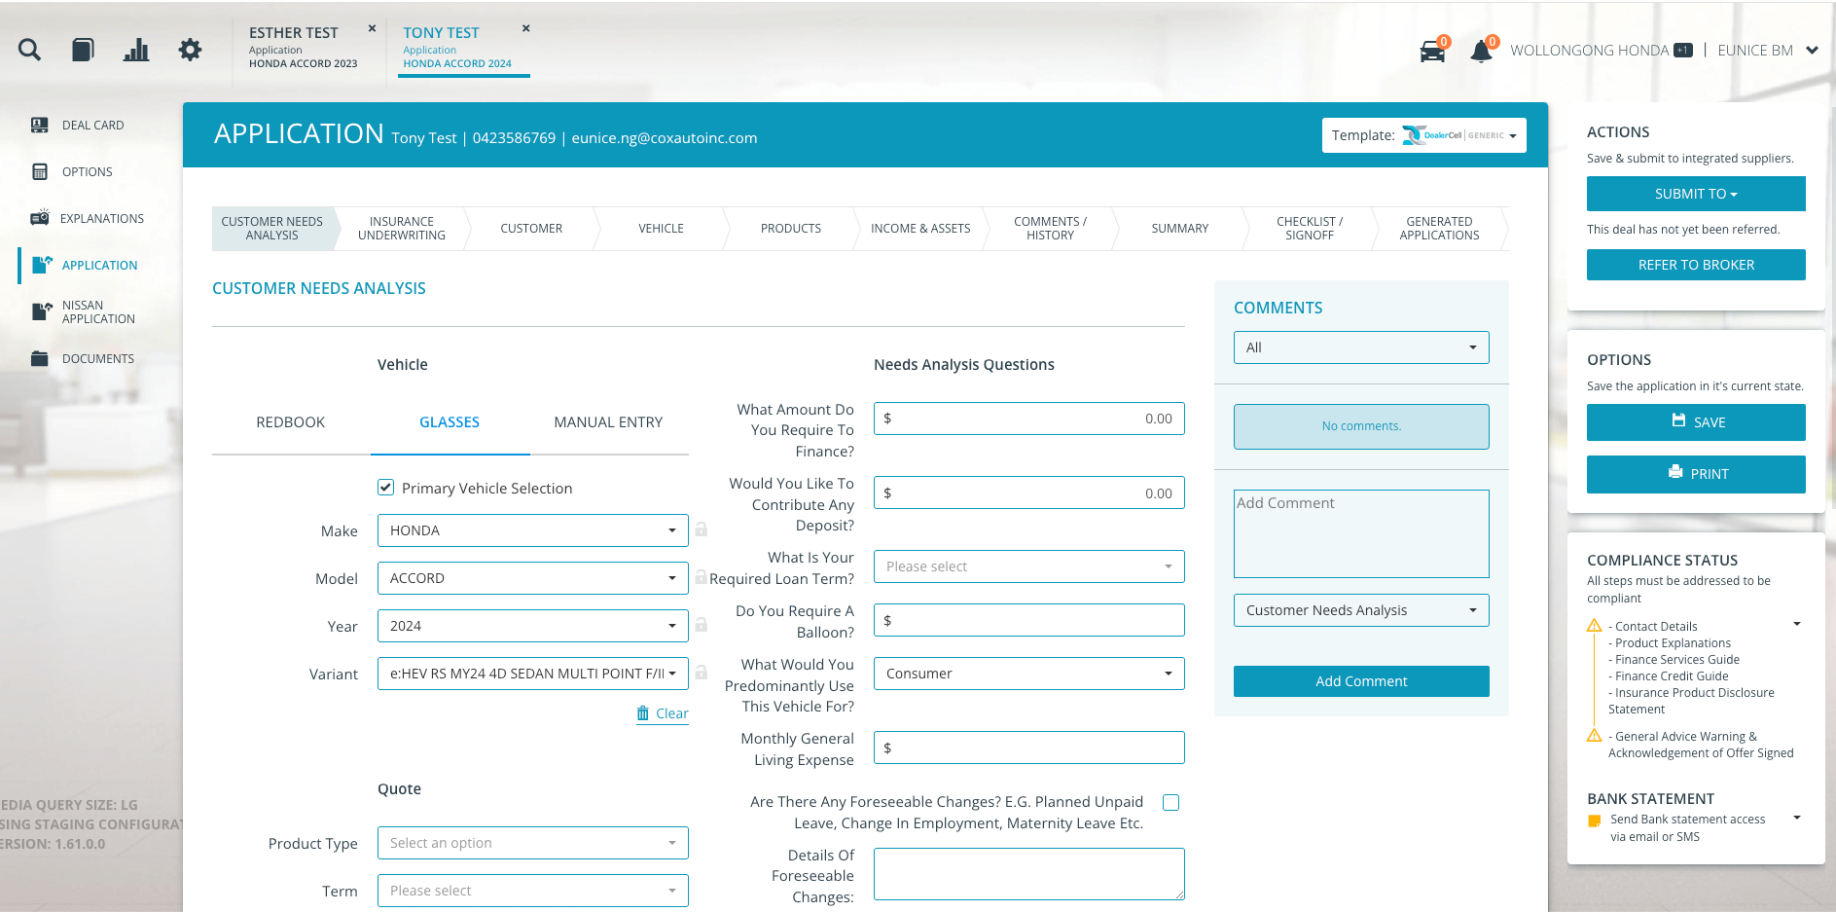Click the Save button
1836x912 pixels.
pos(1696,422)
